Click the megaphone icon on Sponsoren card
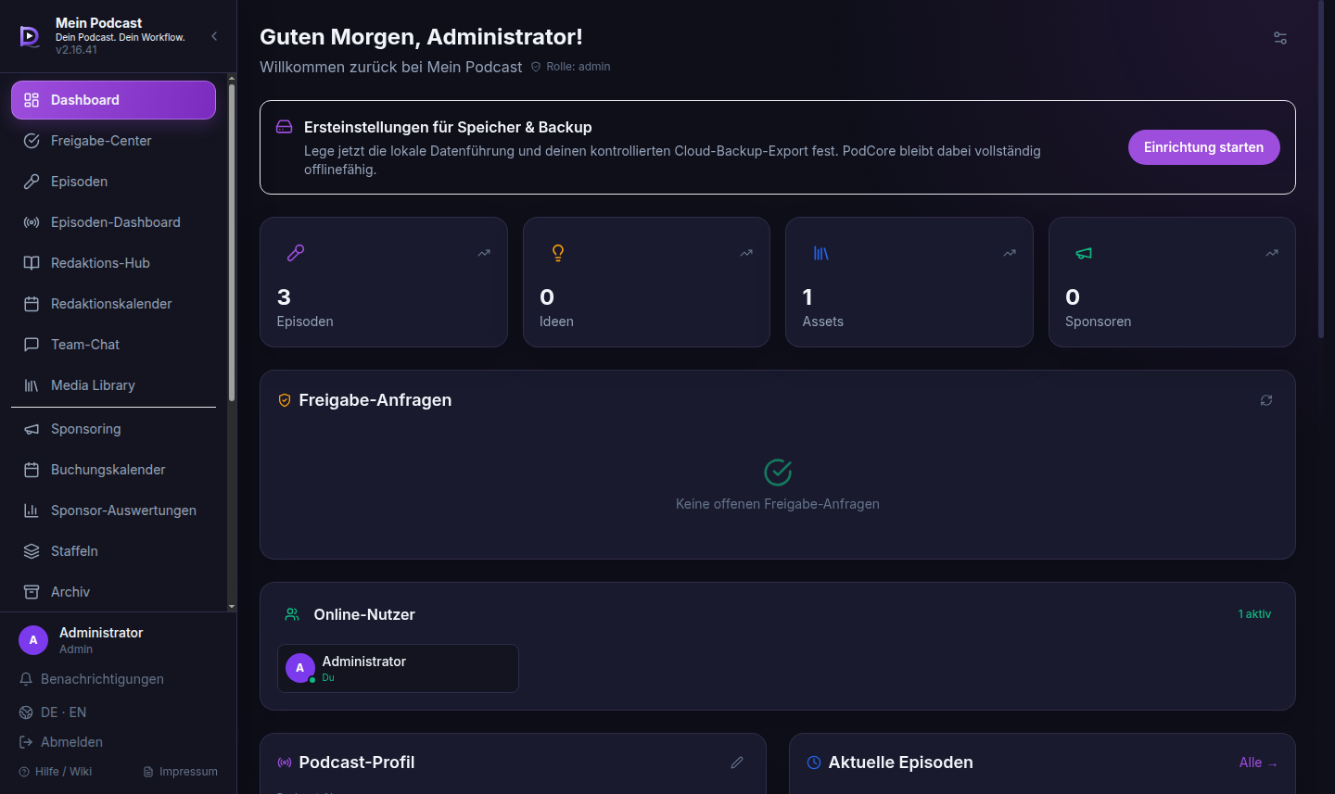The width and height of the screenshot is (1335, 794). [1084, 253]
